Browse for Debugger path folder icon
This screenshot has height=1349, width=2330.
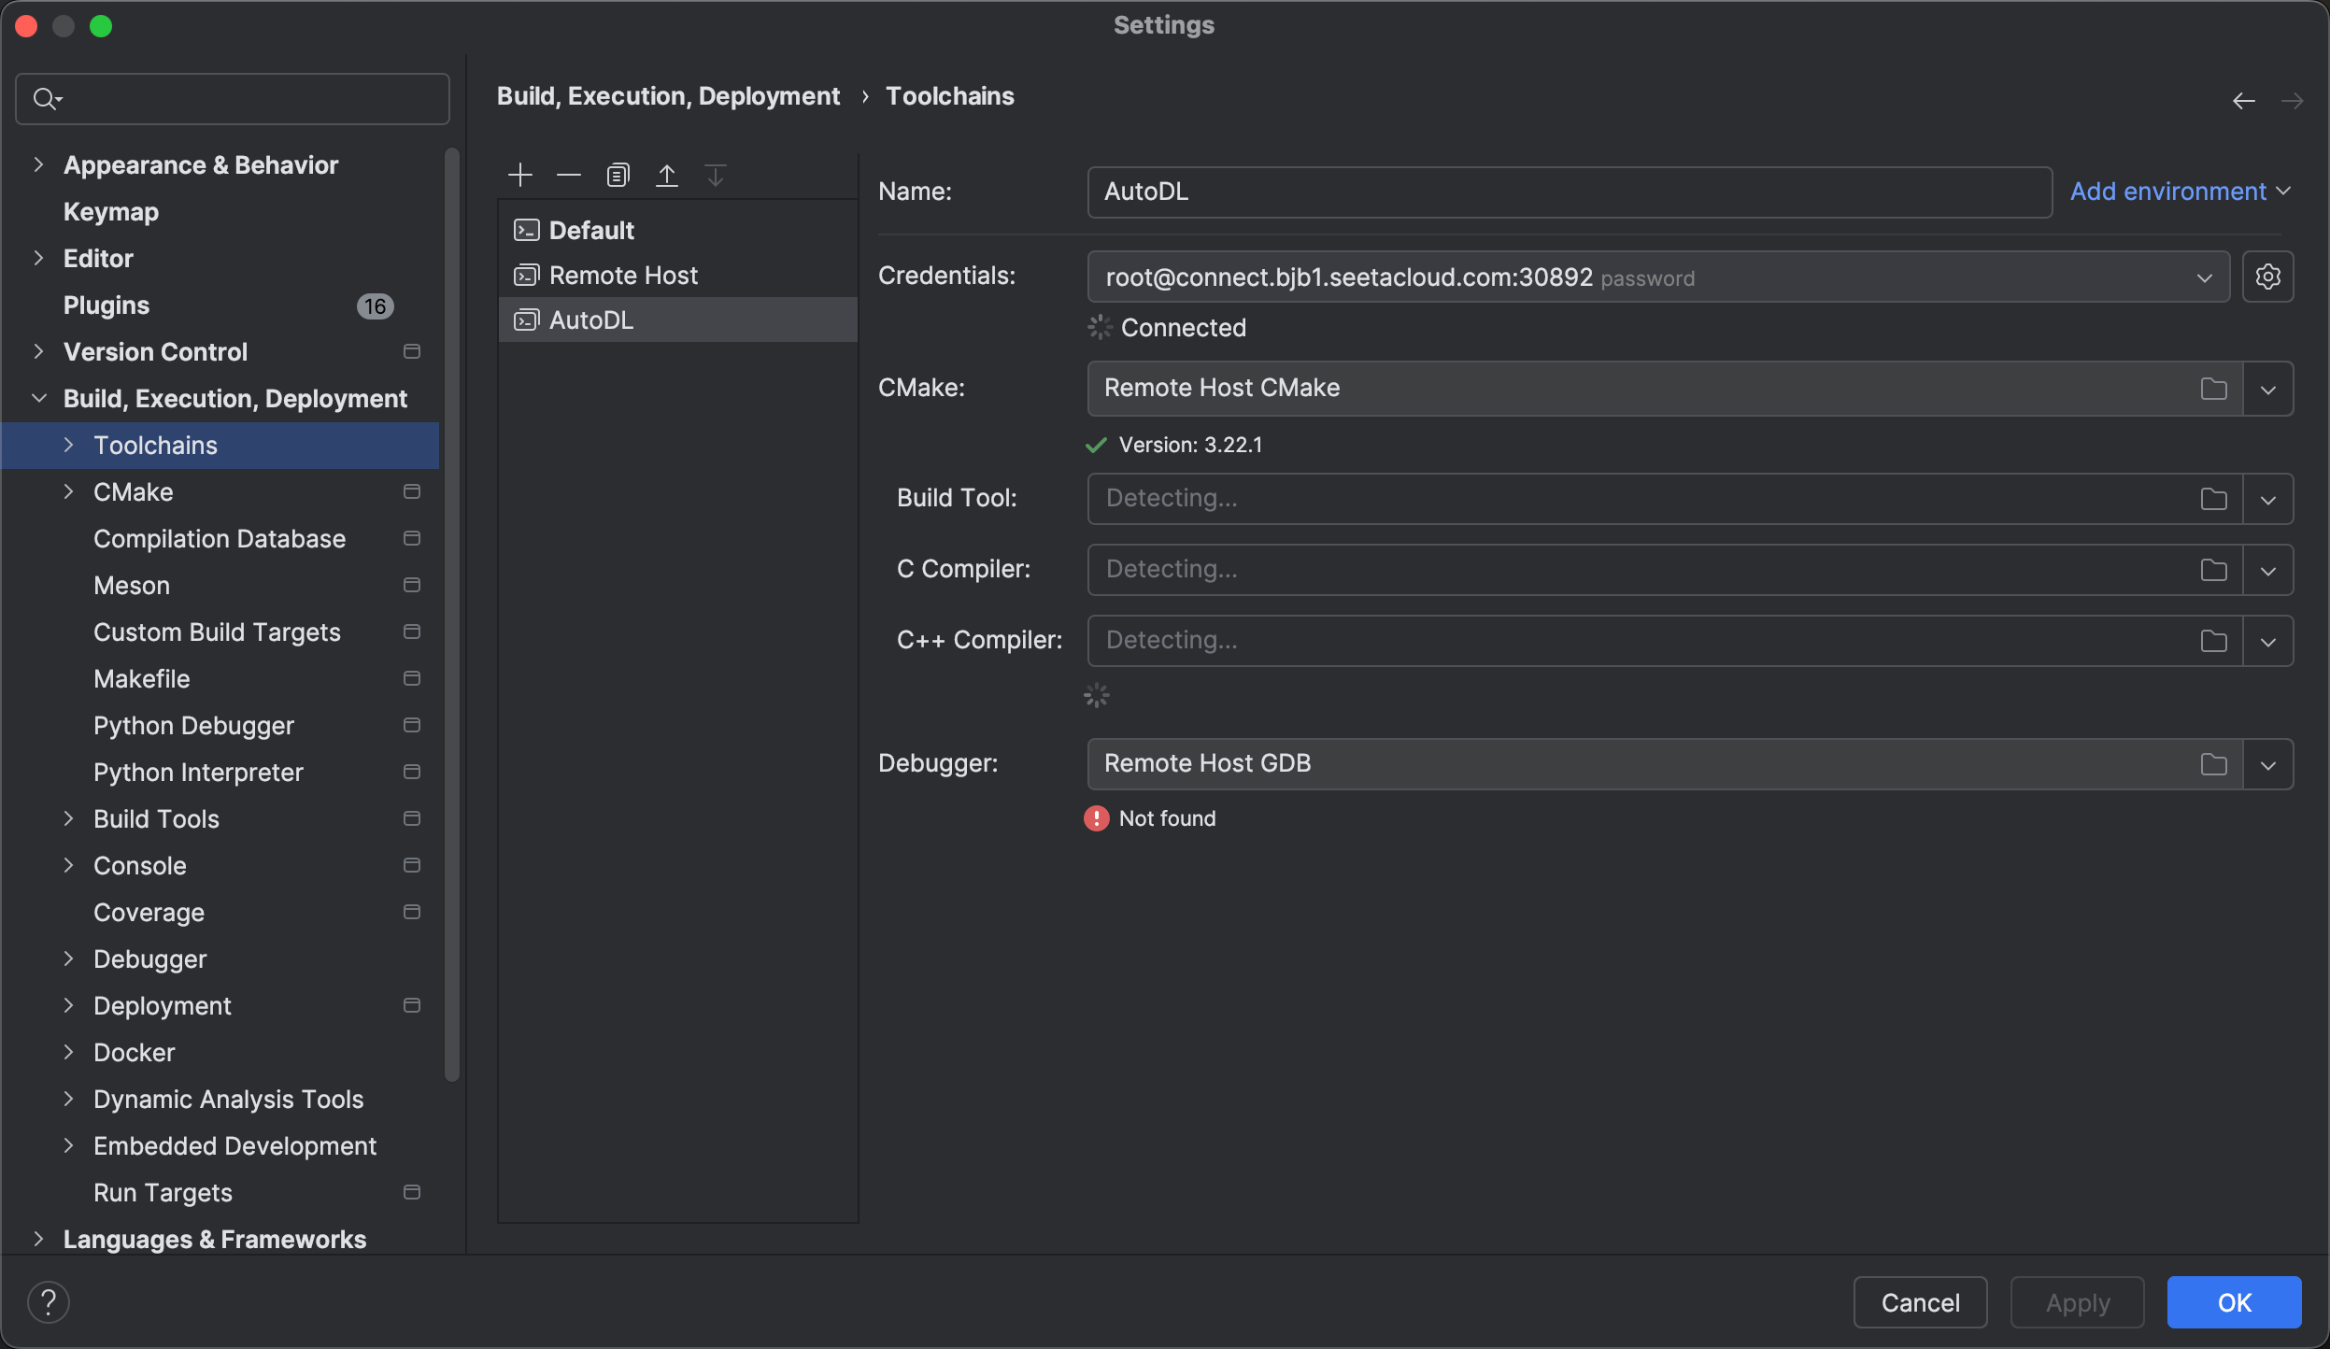[x=2213, y=764]
